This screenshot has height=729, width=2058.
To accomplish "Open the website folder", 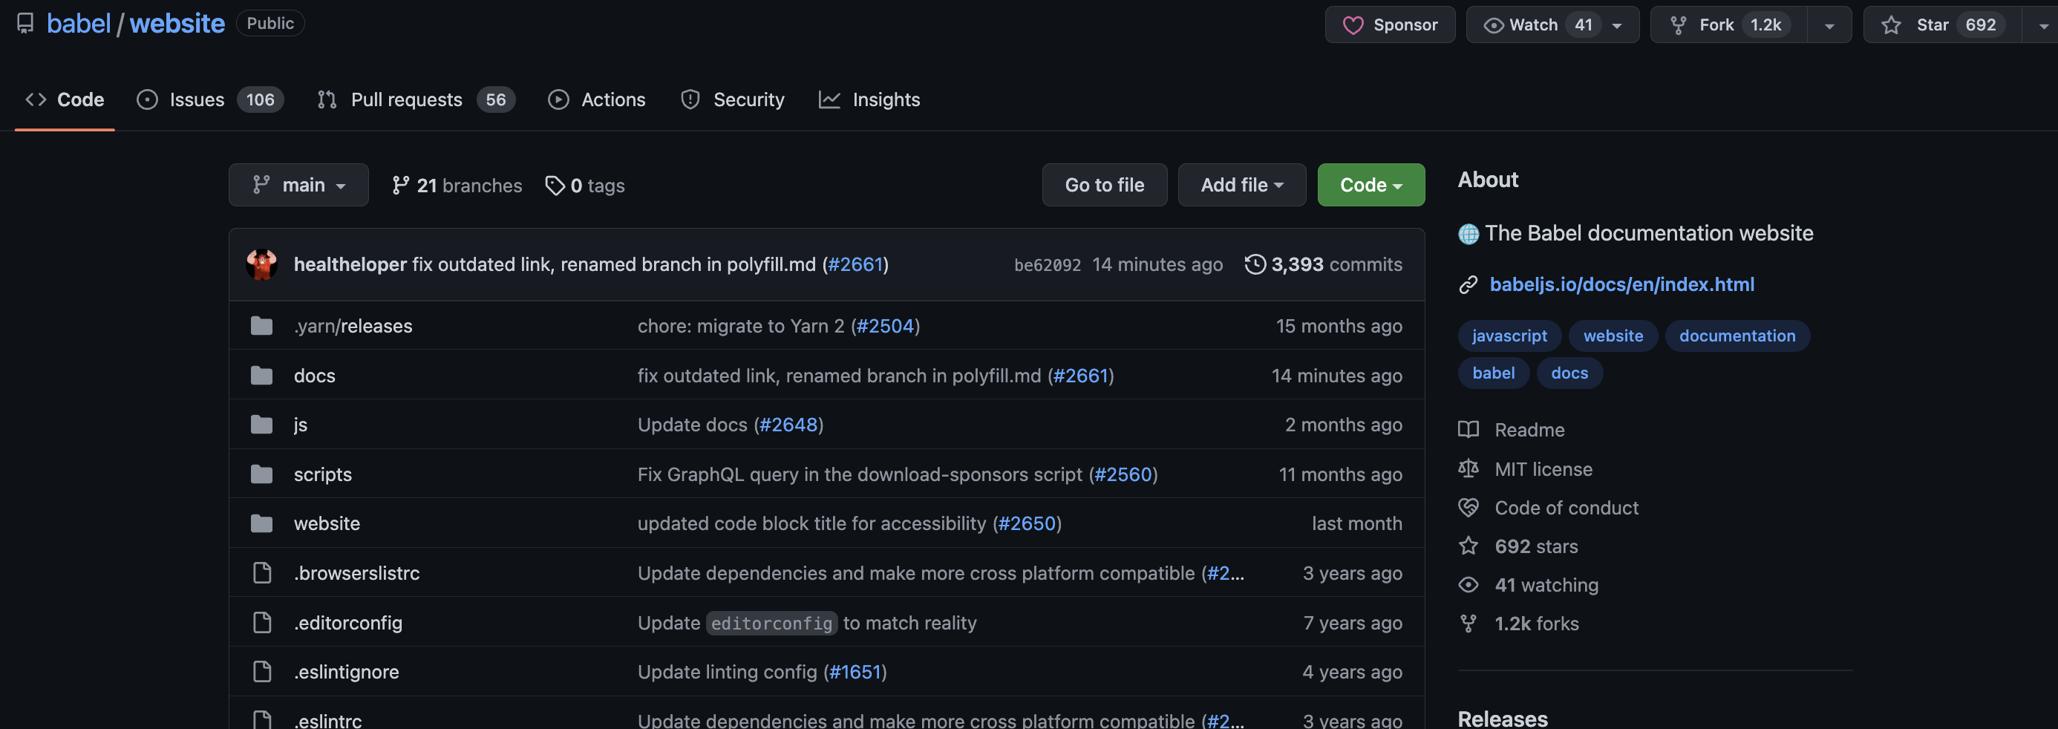I will point(327,523).
